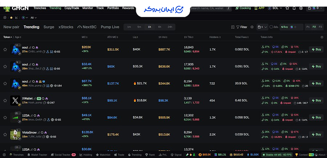Select preset P1
Viewport: 327px width, 158px height.
click(x=308, y=27)
